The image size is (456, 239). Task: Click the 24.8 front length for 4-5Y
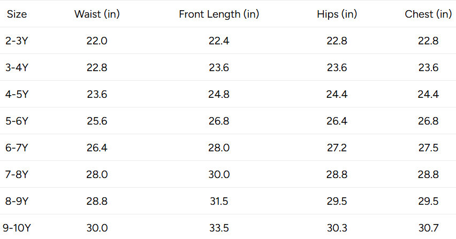[219, 94]
